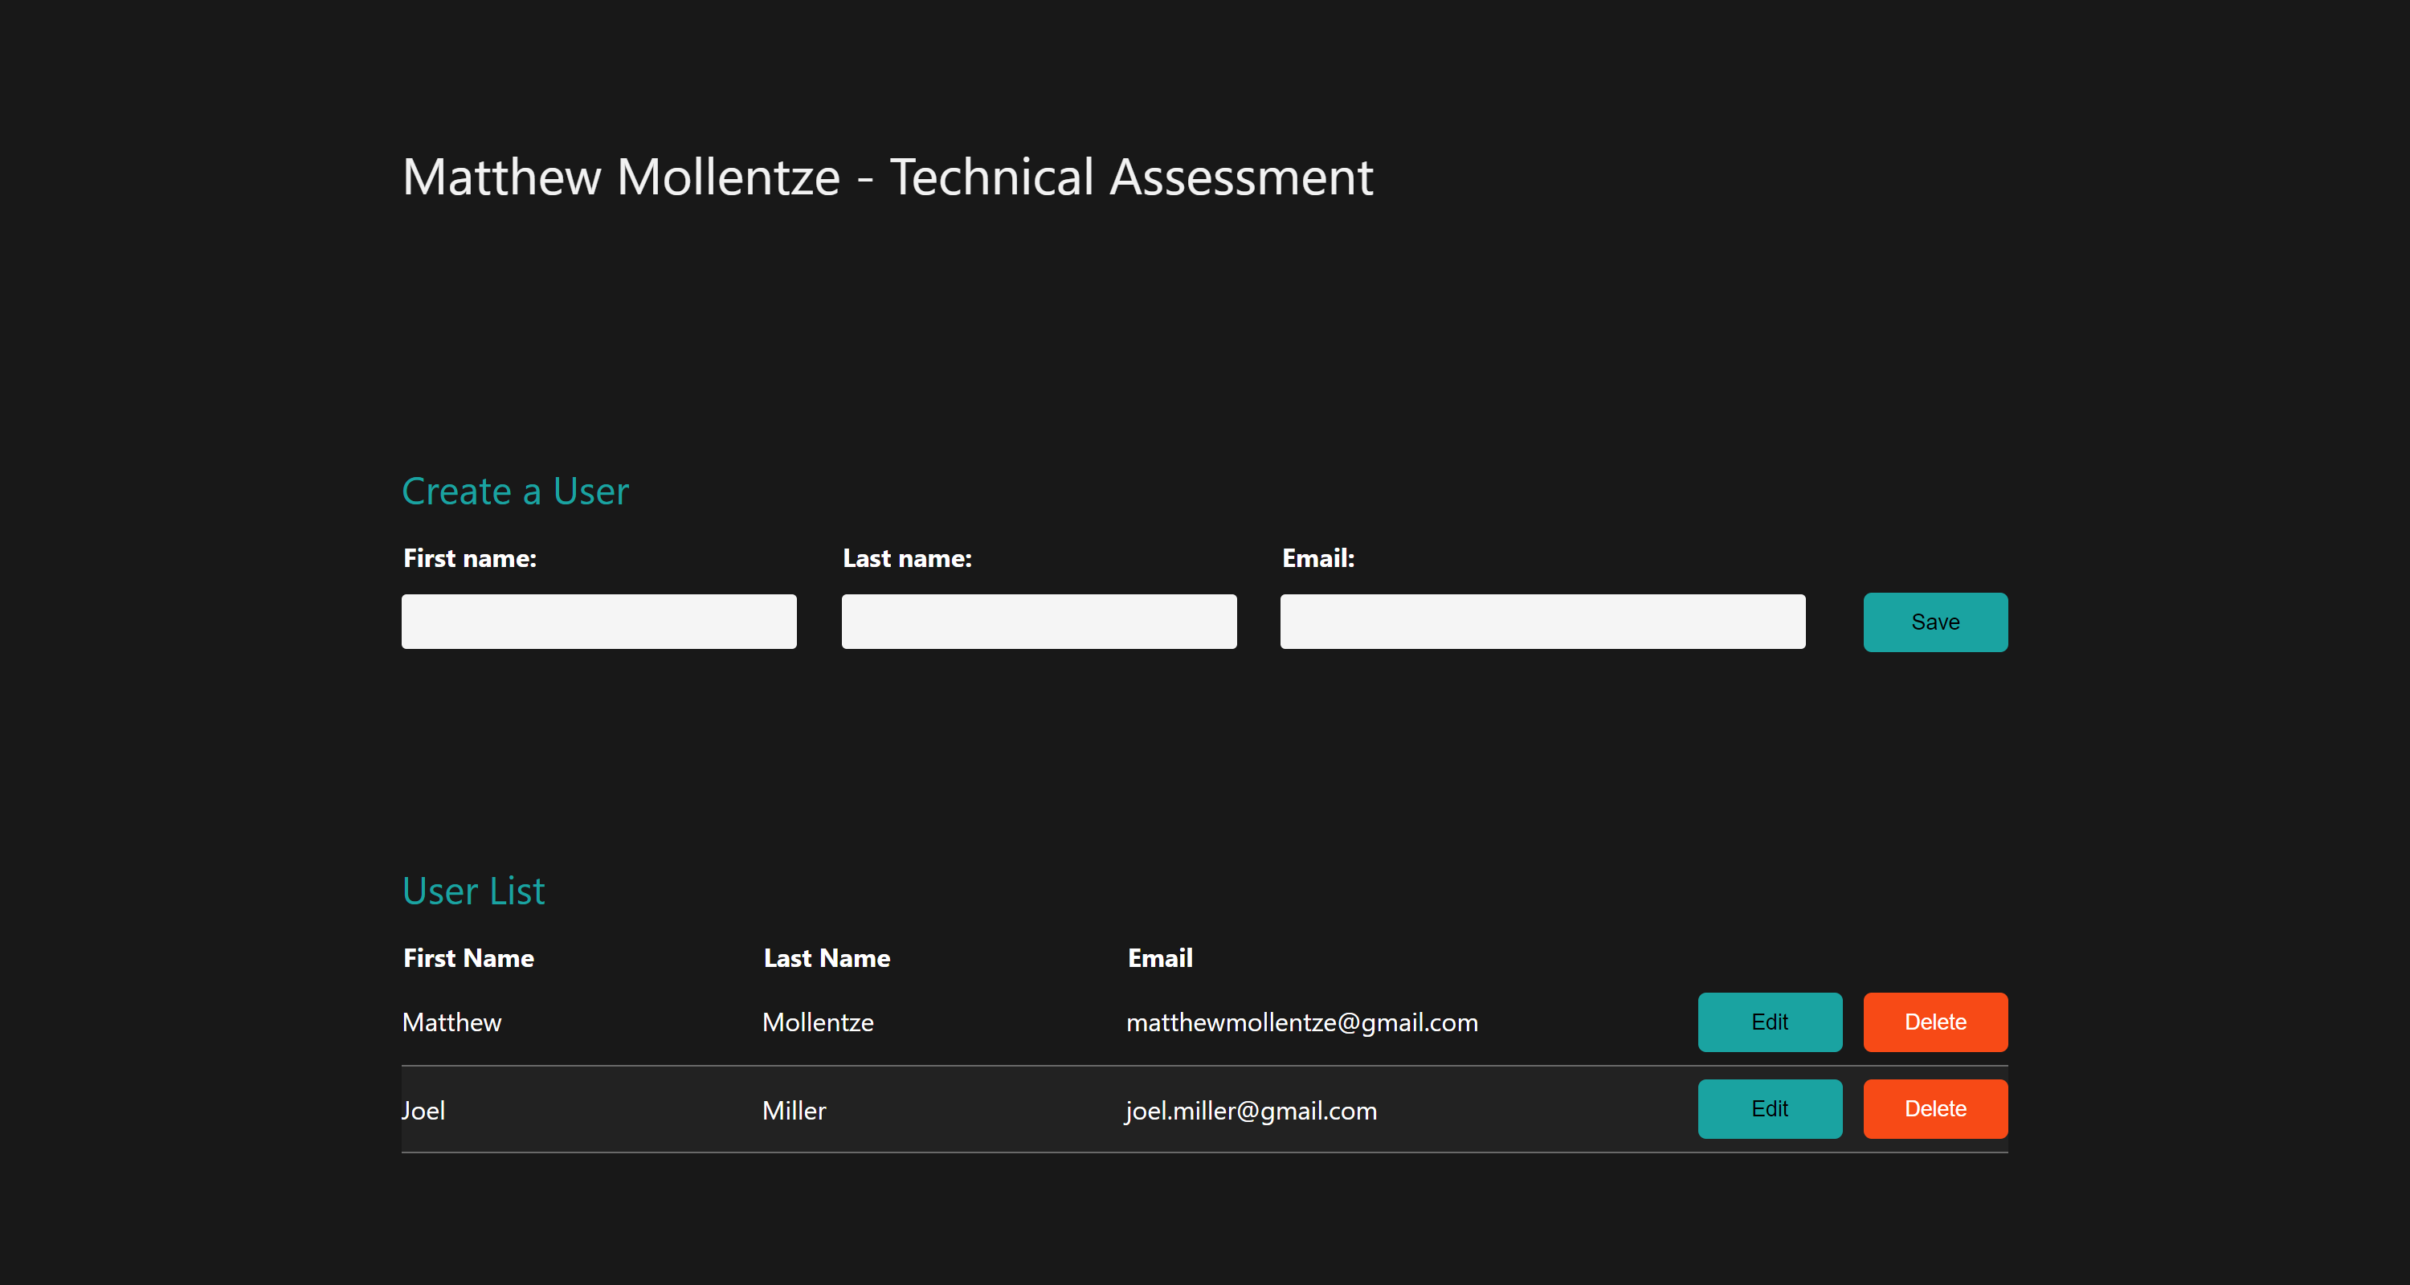The image size is (2410, 1285).
Task: Click Edit on the Joel Miller row
Action: pyautogui.click(x=1768, y=1109)
